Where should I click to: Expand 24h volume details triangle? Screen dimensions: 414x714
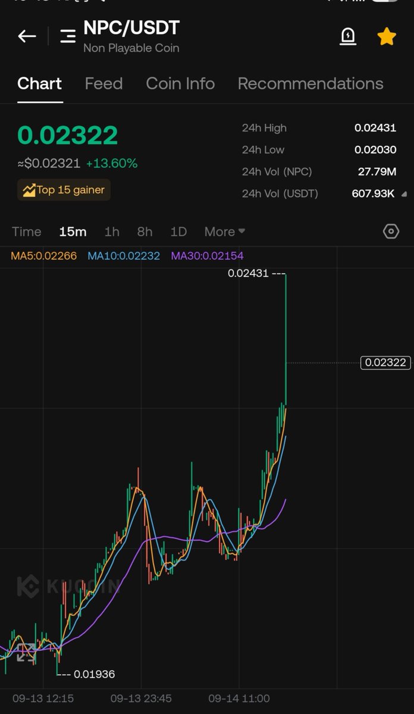click(x=404, y=194)
